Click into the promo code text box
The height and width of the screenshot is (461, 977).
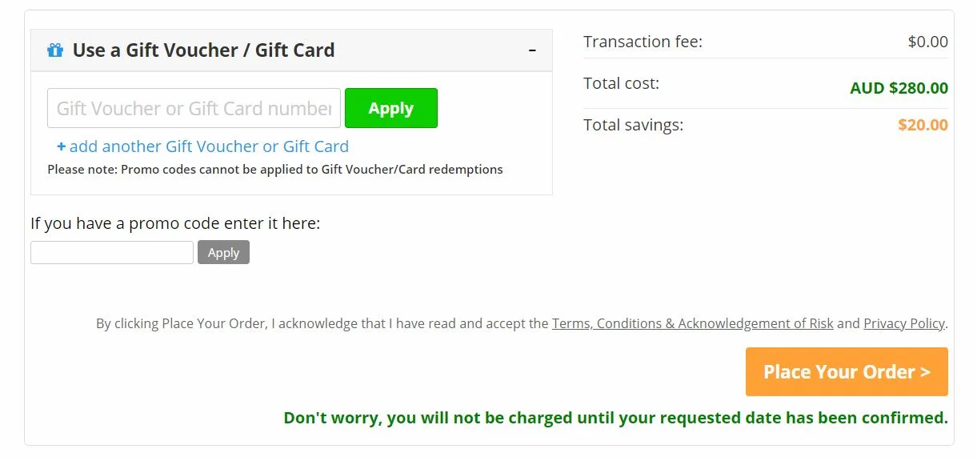click(112, 253)
